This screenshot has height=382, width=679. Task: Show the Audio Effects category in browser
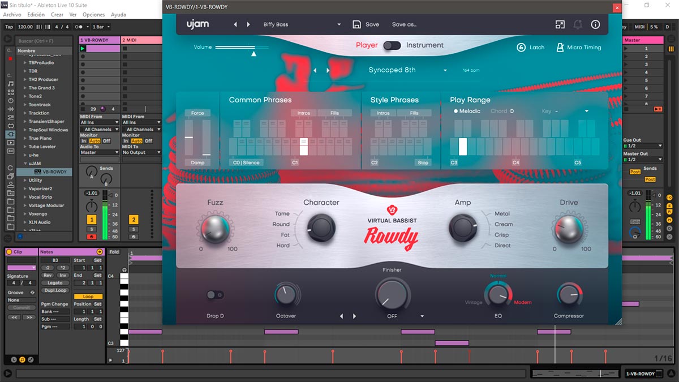coord(11,109)
